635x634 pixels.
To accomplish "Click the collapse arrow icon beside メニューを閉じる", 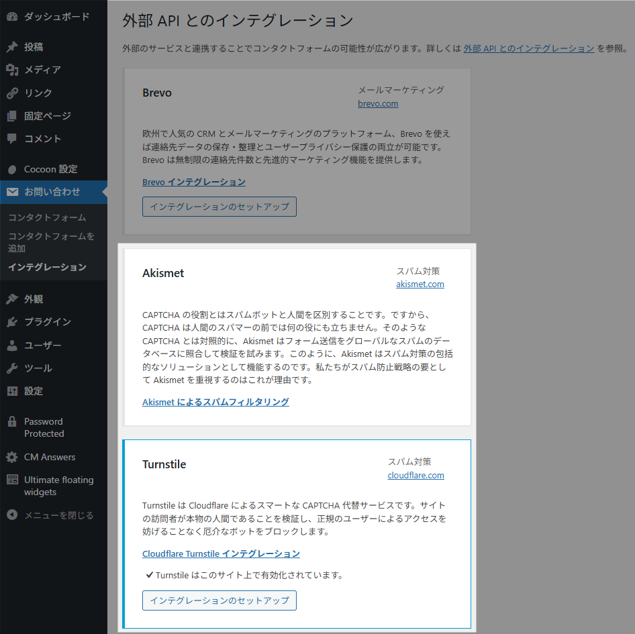I will [12, 515].
